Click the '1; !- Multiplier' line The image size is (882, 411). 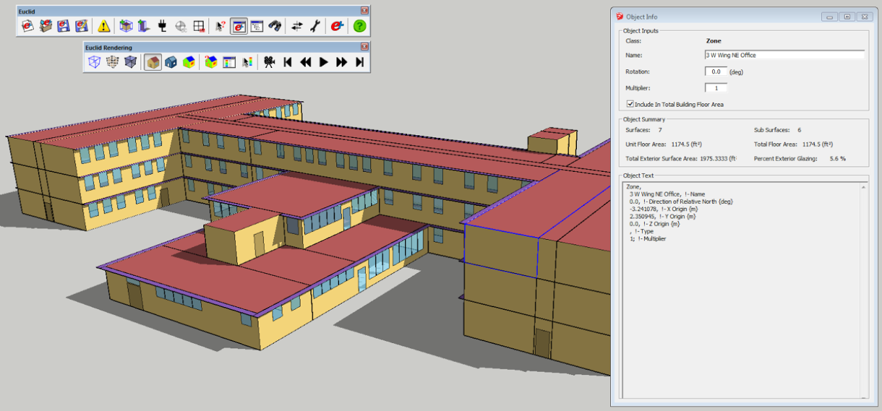click(x=647, y=238)
